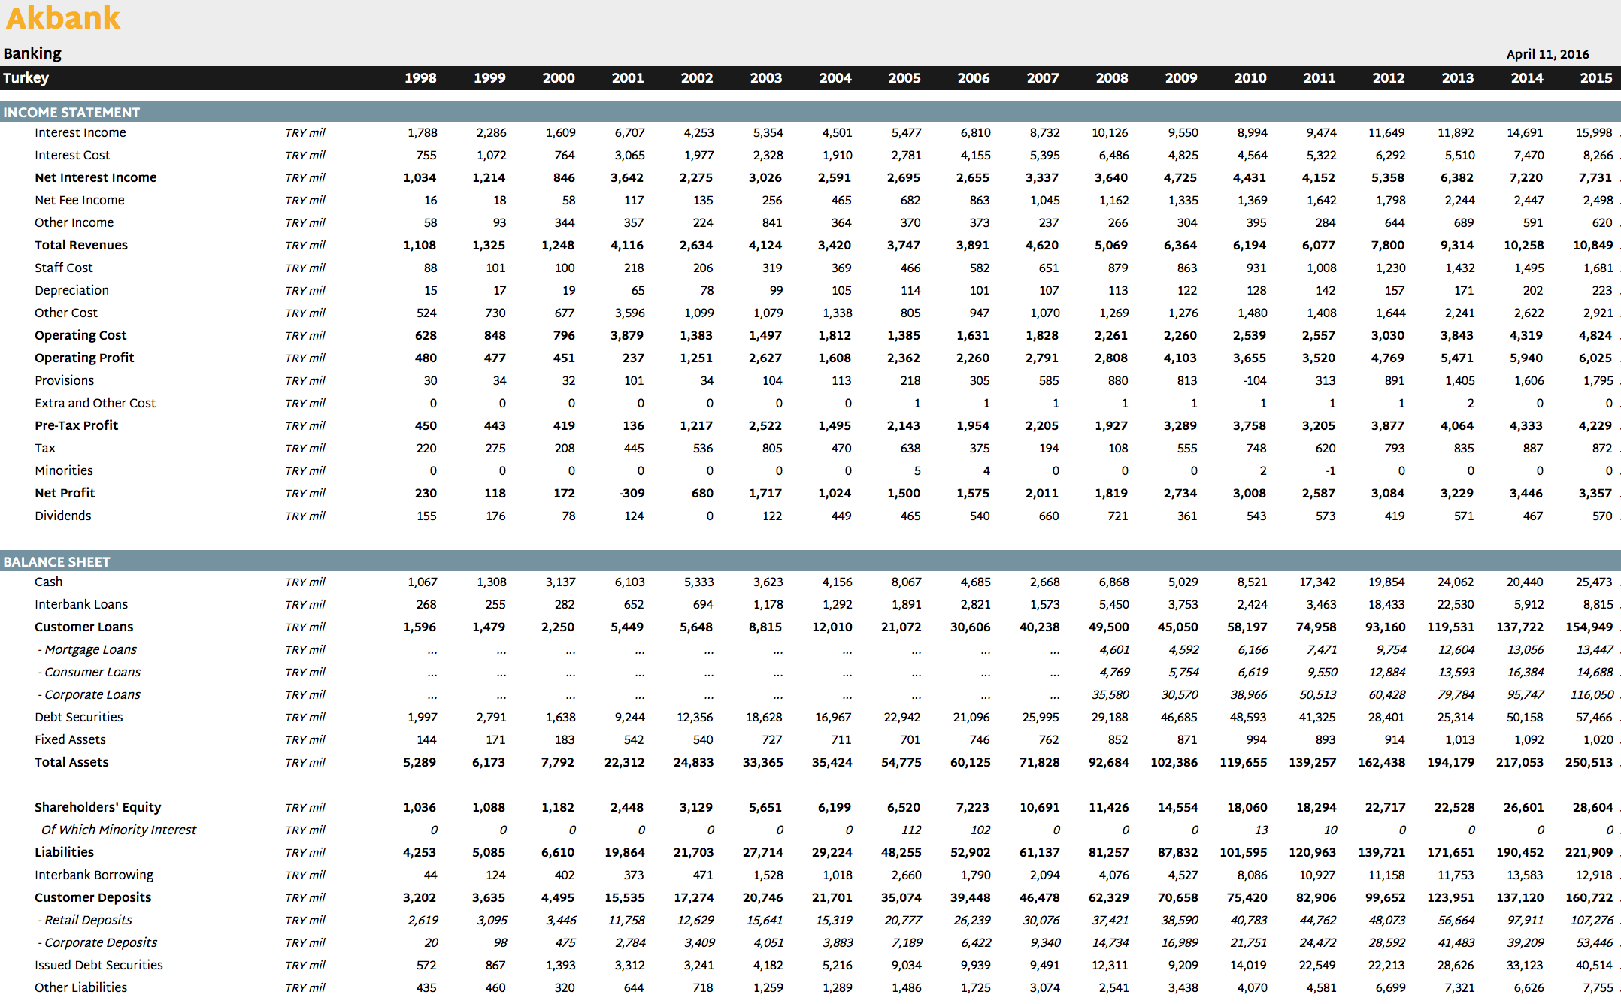Click the Akbank title
The width and height of the screenshot is (1621, 1004).
coord(63,18)
